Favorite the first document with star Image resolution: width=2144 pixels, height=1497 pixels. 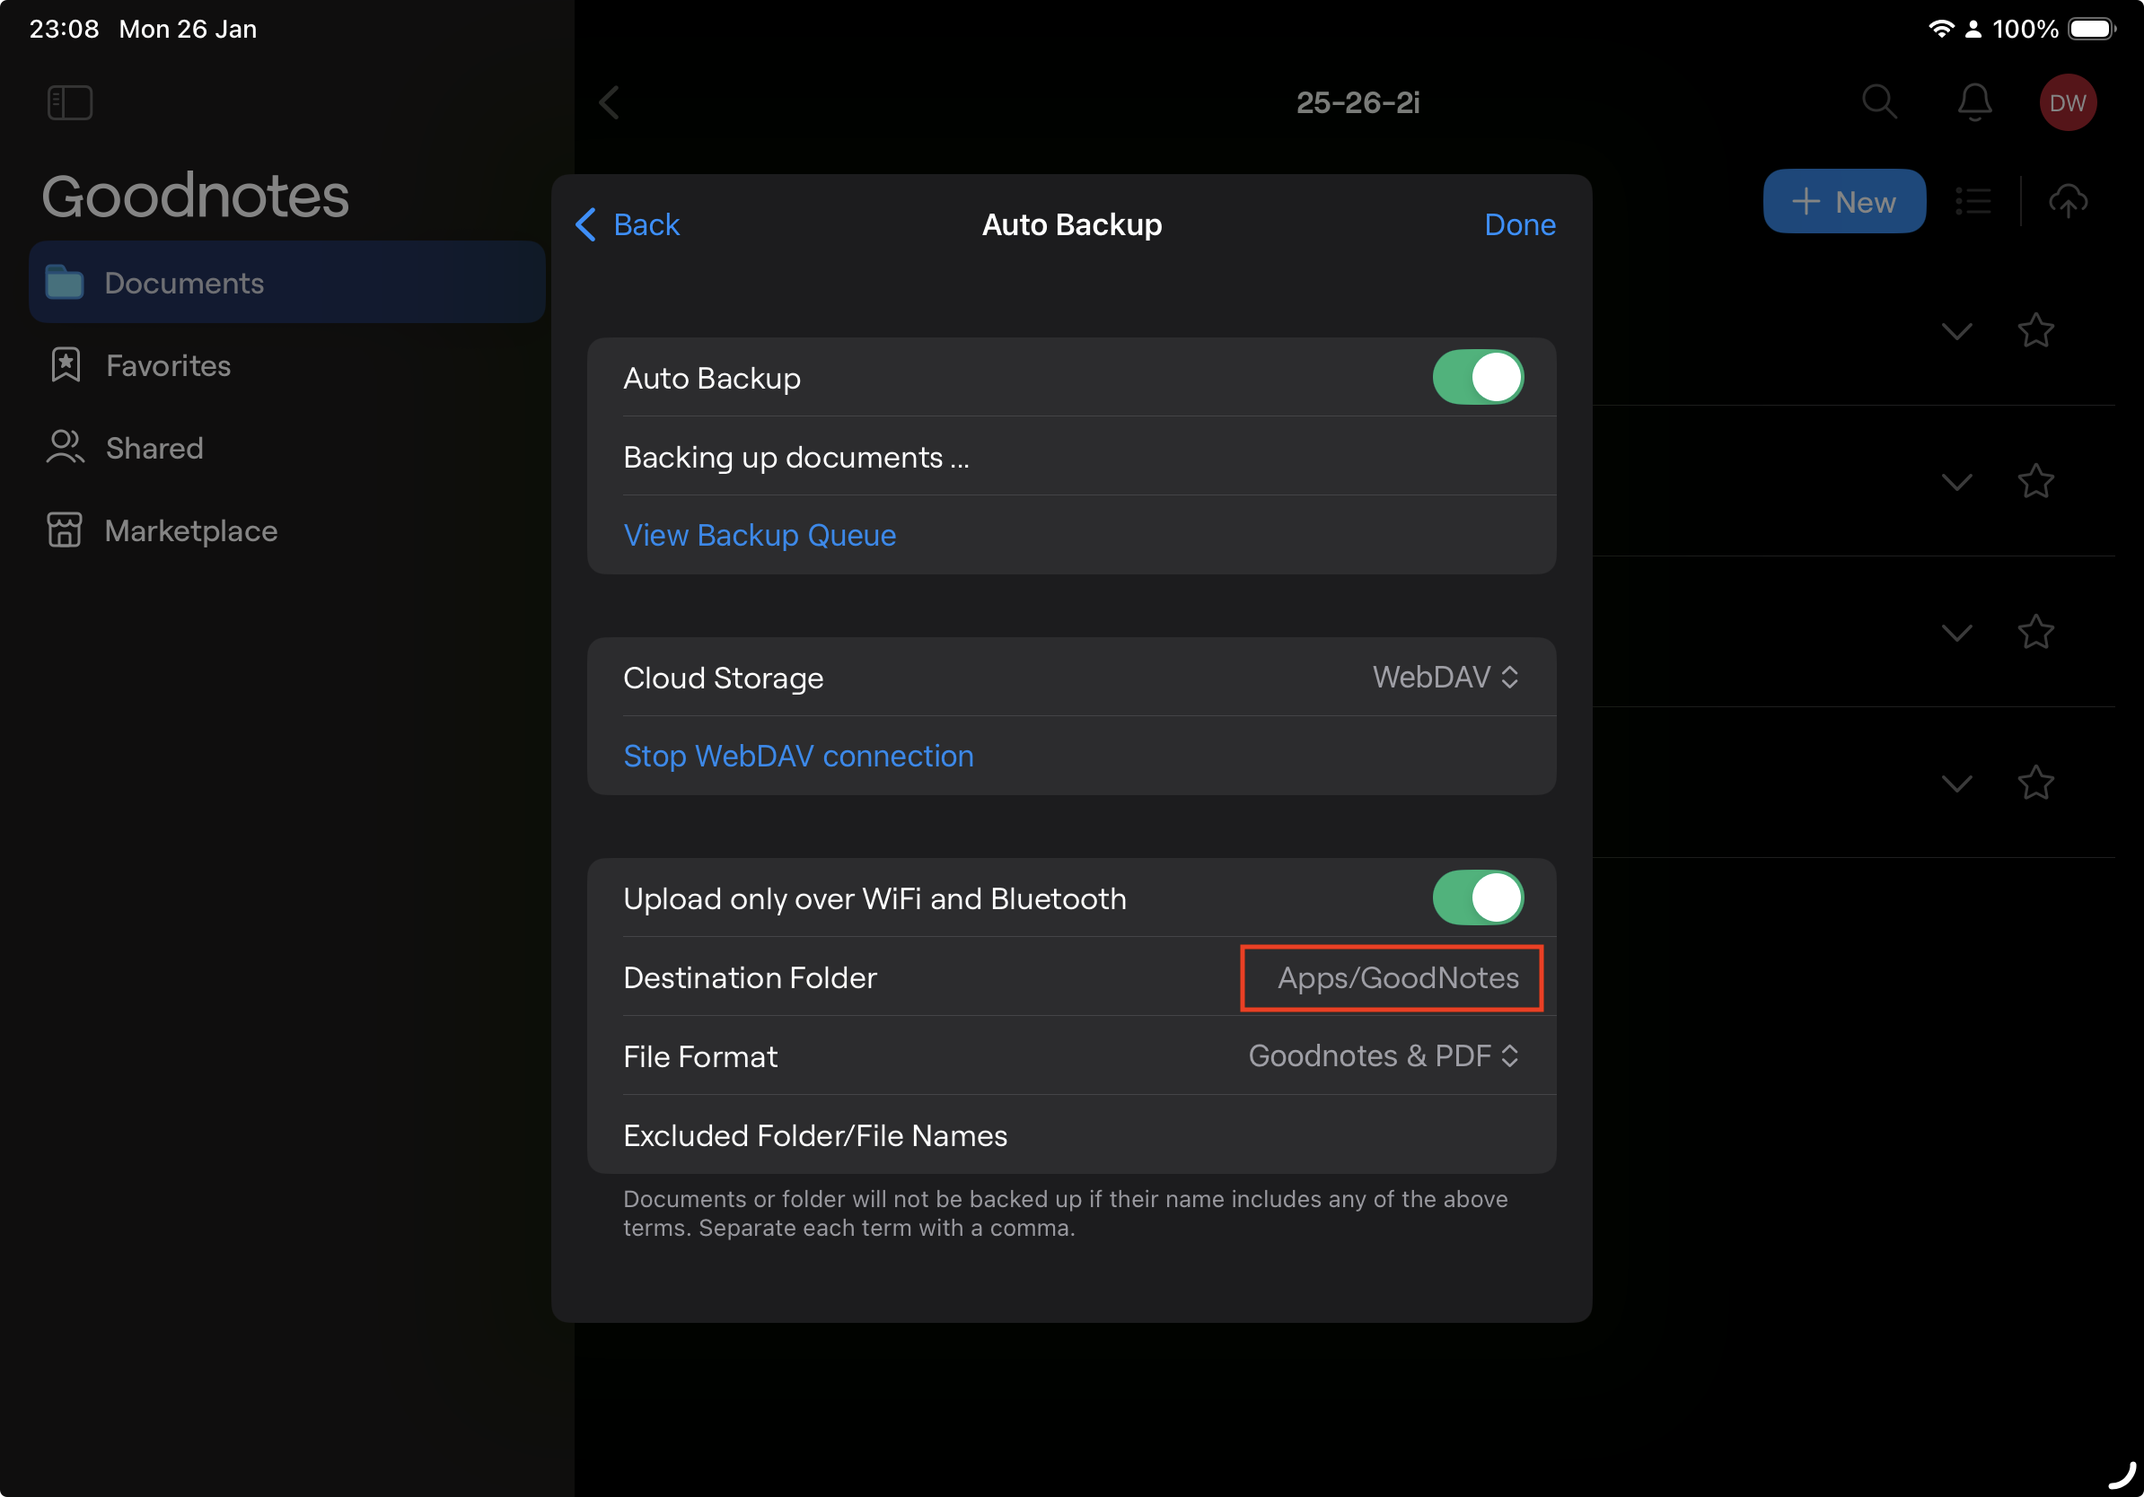[x=2034, y=330]
